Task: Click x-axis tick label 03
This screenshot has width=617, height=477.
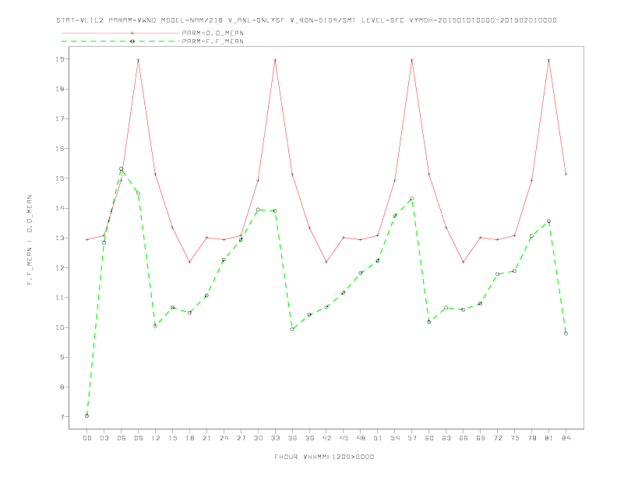Action: click(104, 438)
